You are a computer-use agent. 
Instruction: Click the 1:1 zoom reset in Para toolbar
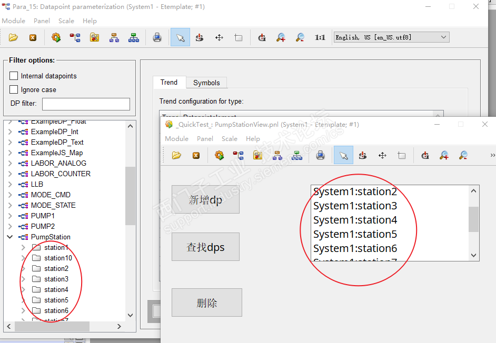(x=320, y=38)
